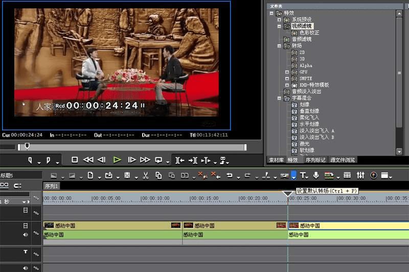Click the scissors cut icon in timeline toolbar
This screenshot has width=409, height=272.
[x=145, y=175]
